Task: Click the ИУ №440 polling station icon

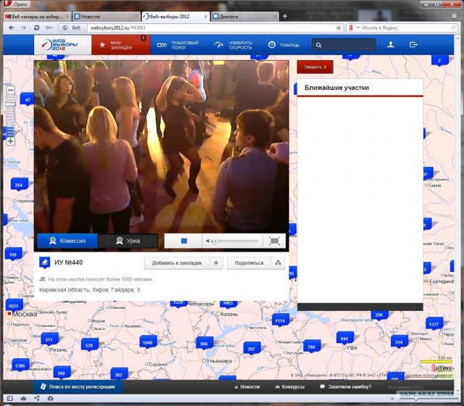Action: coord(45,262)
